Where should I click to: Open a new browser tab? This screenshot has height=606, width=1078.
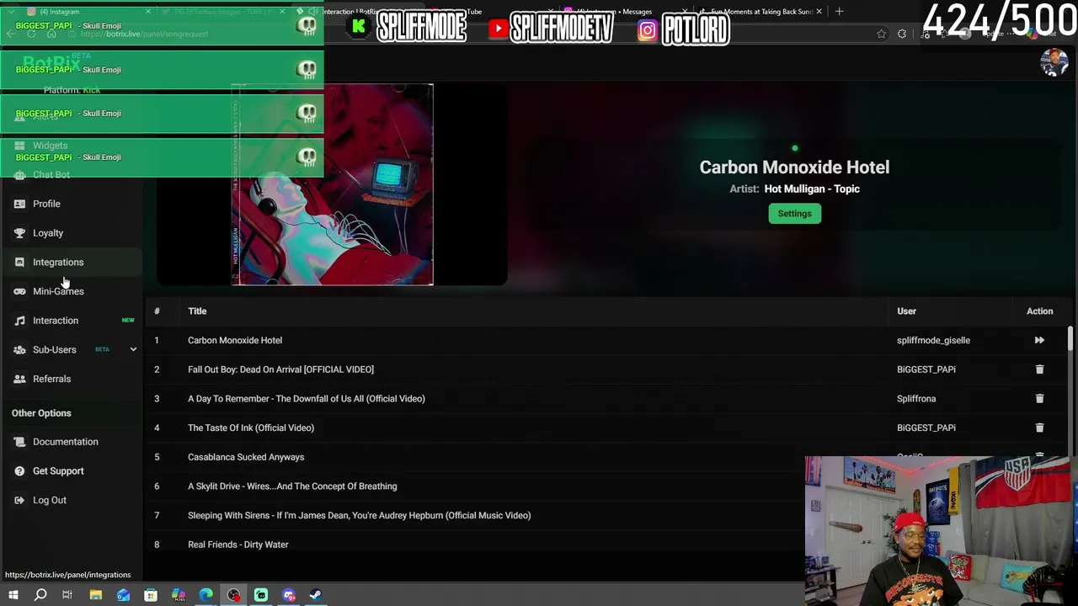(839, 12)
